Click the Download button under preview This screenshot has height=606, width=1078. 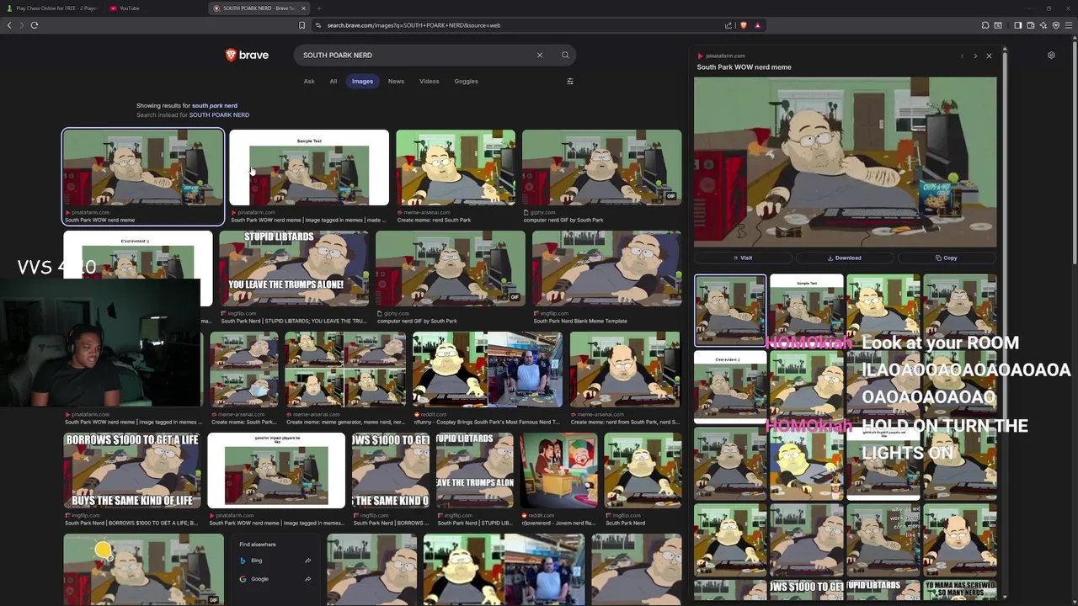[x=845, y=258]
